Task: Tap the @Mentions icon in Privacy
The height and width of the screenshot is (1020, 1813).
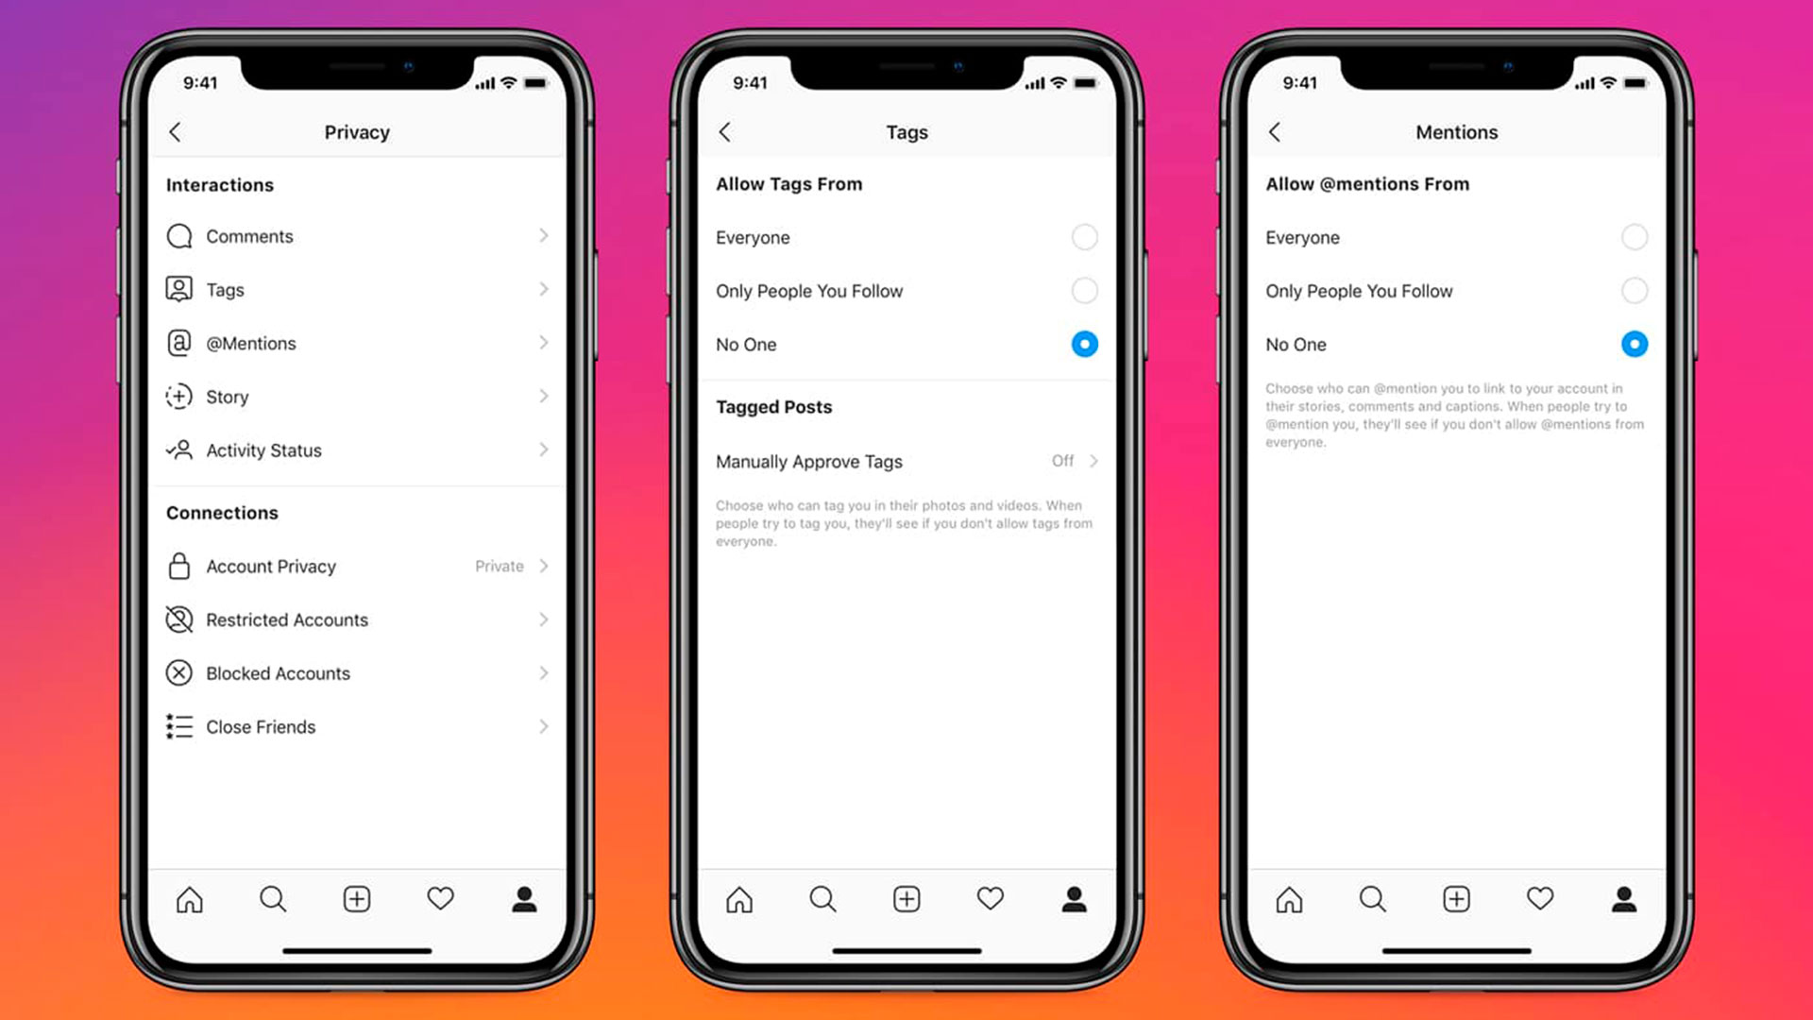Action: (x=178, y=343)
